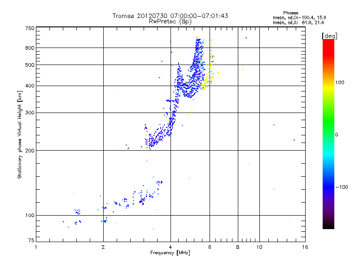Click the y-axis tick label '500'

click(x=30, y=65)
